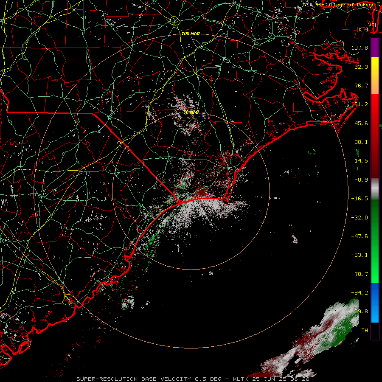Click the '50 NMI' range ring label
Screen dimensions: 382x382
pyautogui.click(x=191, y=112)
